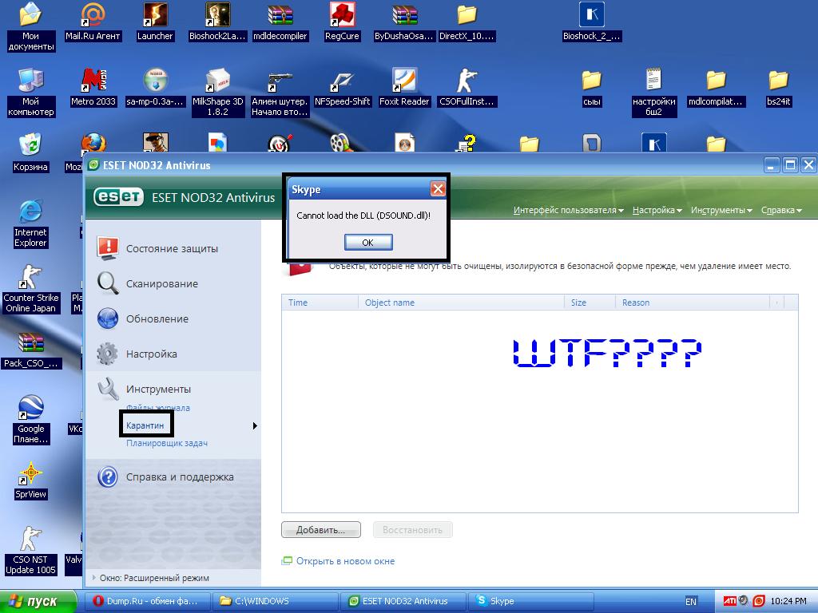Open the пуск Start menu
This screenshot has width=818, height=613.
click(x=38, y=601)
